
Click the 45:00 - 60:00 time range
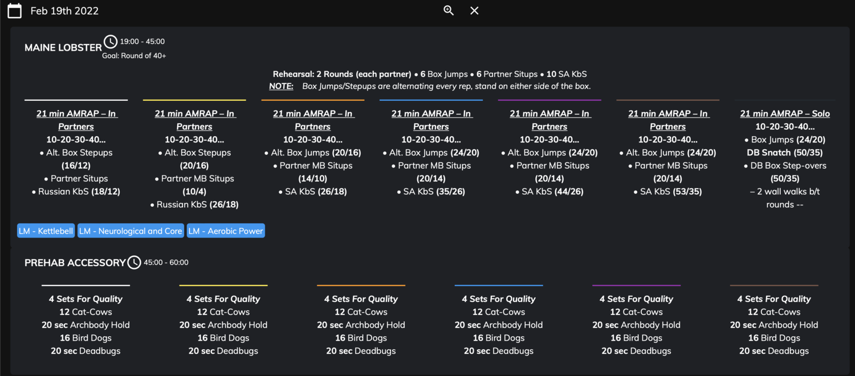(166, 263)
